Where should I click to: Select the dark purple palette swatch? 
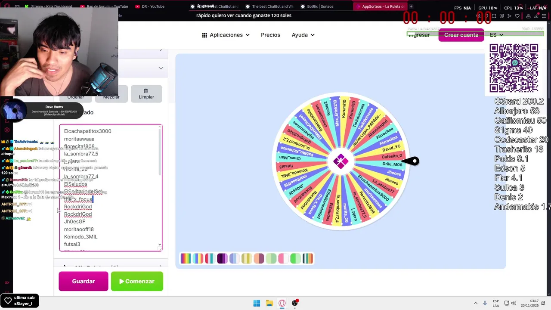222,258
